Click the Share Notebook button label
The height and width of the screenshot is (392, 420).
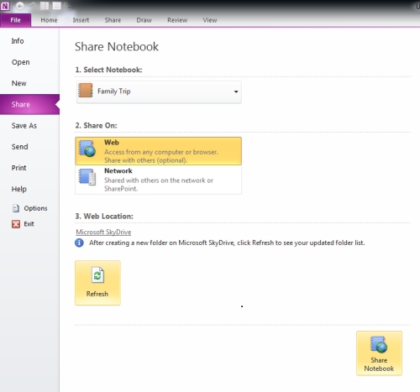point(379,364)
